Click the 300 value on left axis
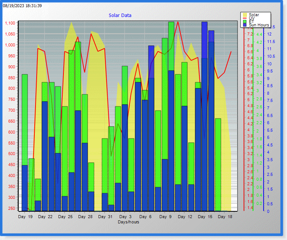The width and height of the screenshot is (287, 240). click(12, 197)
